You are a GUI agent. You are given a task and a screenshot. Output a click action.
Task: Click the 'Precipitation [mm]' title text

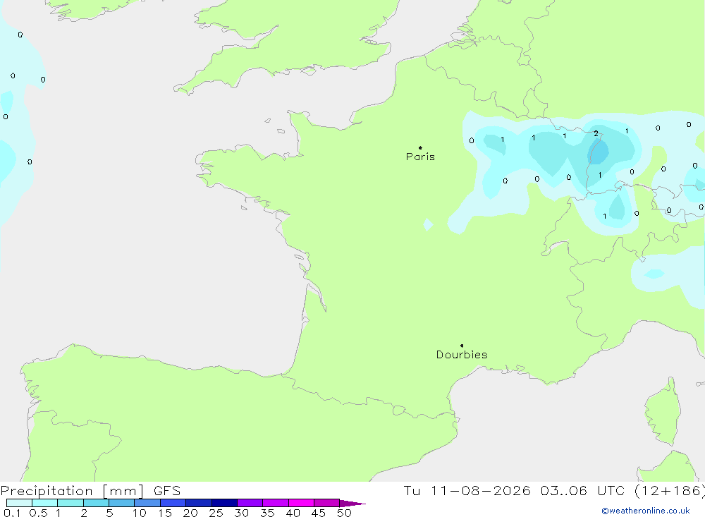pos(72,491)
